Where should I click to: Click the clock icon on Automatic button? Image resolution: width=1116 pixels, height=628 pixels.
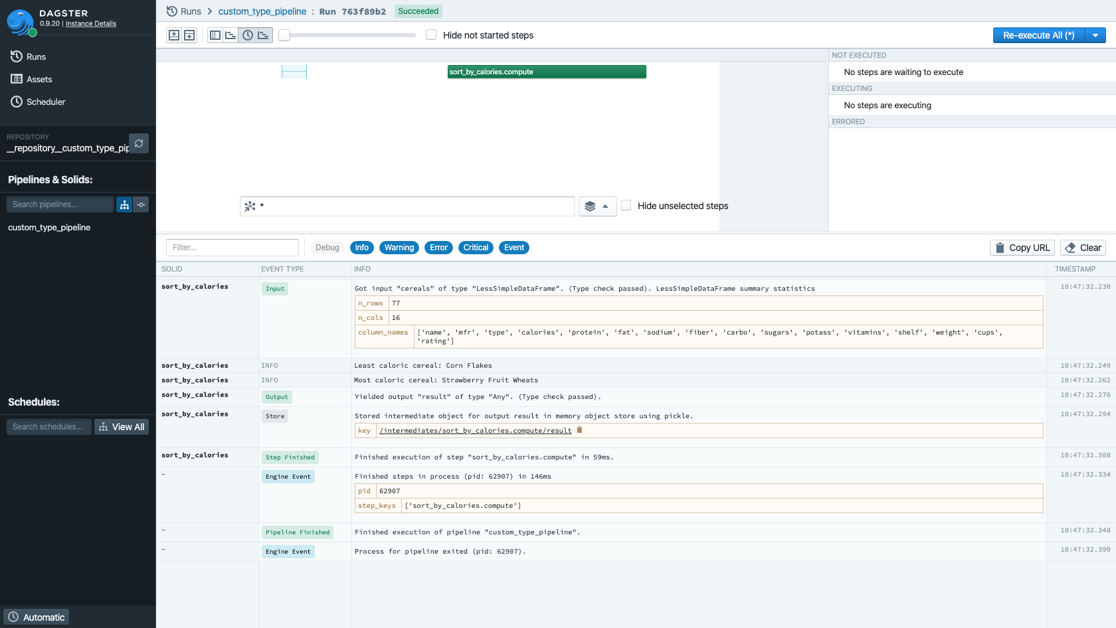13,617
